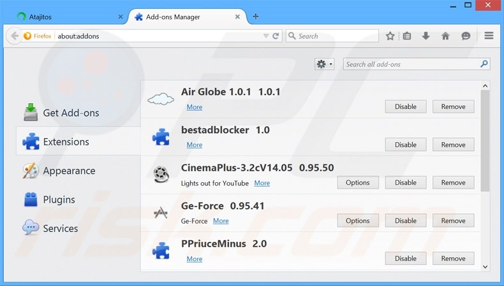Open Options for Ge-Force
The width and height of the screenshot is (504, 286).
358,221
